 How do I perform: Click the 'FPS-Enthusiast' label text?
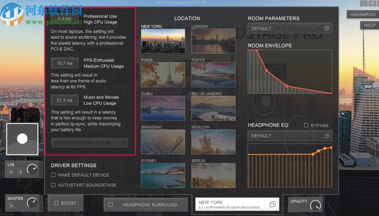point(99,60)
